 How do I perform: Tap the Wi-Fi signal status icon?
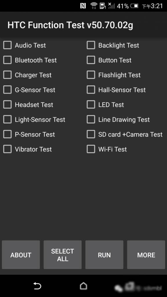coord(94,6)
